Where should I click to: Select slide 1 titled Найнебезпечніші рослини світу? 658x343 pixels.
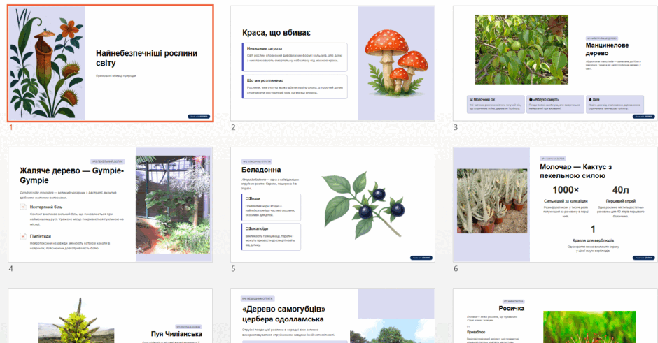[111, 64]
